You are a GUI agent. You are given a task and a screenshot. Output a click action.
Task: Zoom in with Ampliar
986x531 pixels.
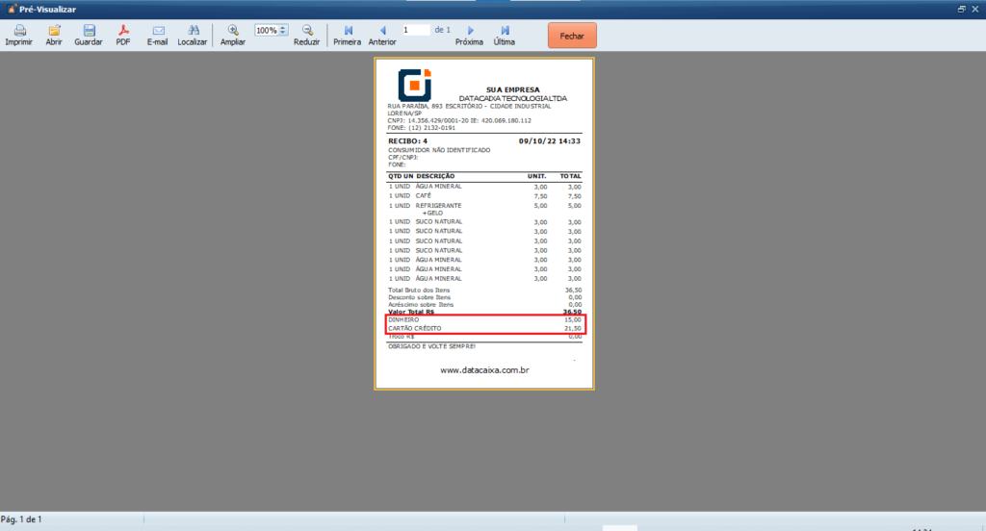(x=233, y=36)
